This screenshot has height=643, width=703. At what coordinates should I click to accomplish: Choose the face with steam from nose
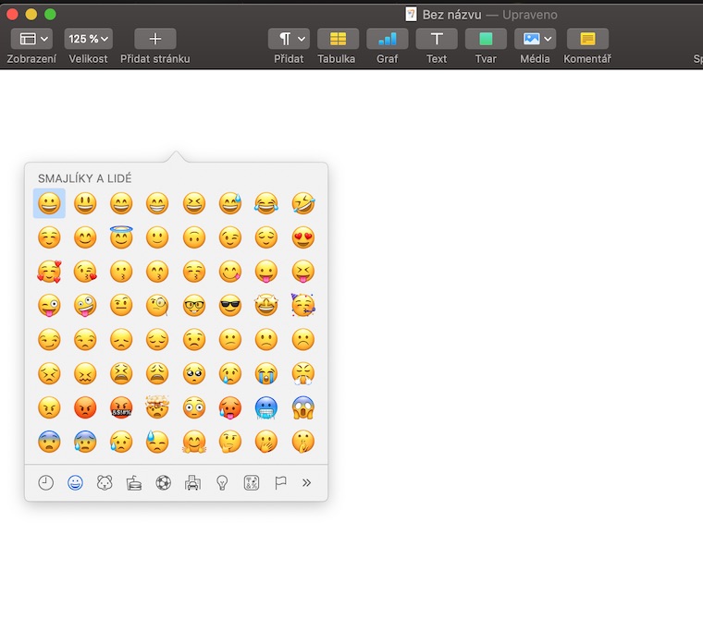(303, 373)
